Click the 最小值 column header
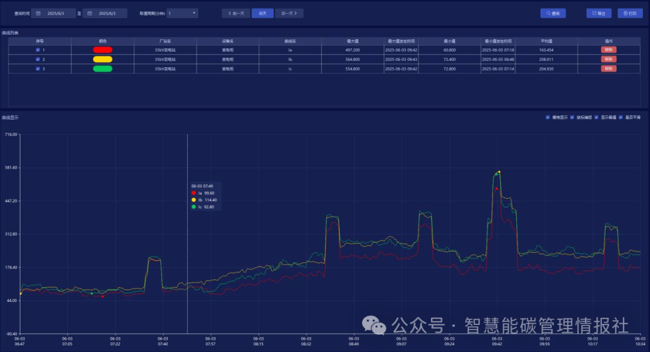 pyautogui.click(x=450, y=41)
